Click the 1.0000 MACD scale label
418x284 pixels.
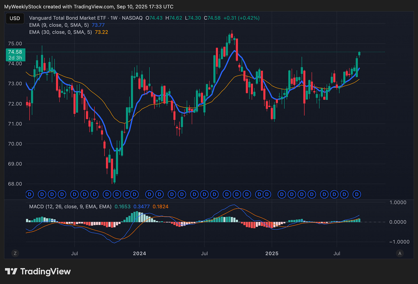[x=398, y=202]
